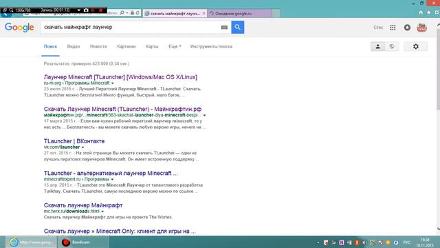The height and width of the screenshot is (248, 440).
Task: Open 'Скачать лаунчер Майнкрафт' result link
Action: coord(83,205)
